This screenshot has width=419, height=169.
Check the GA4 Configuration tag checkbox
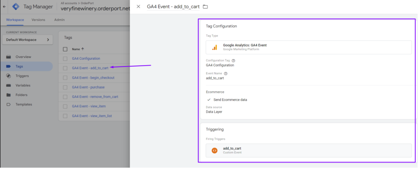click(x=65, y=59)
